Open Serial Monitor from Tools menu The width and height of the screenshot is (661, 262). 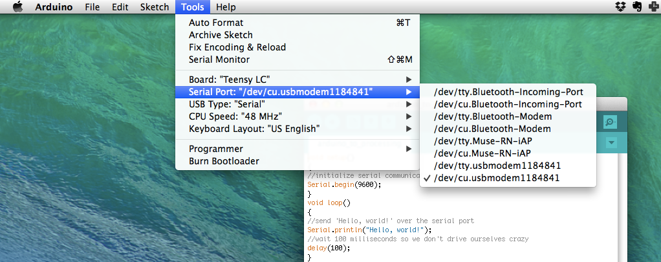pyautogui.click(x=298, y=60)
